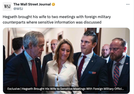The height and width of the screenshot is (94, 134).
Task: Click the word Hegseth in tweet text
Action: click(10, 17)
